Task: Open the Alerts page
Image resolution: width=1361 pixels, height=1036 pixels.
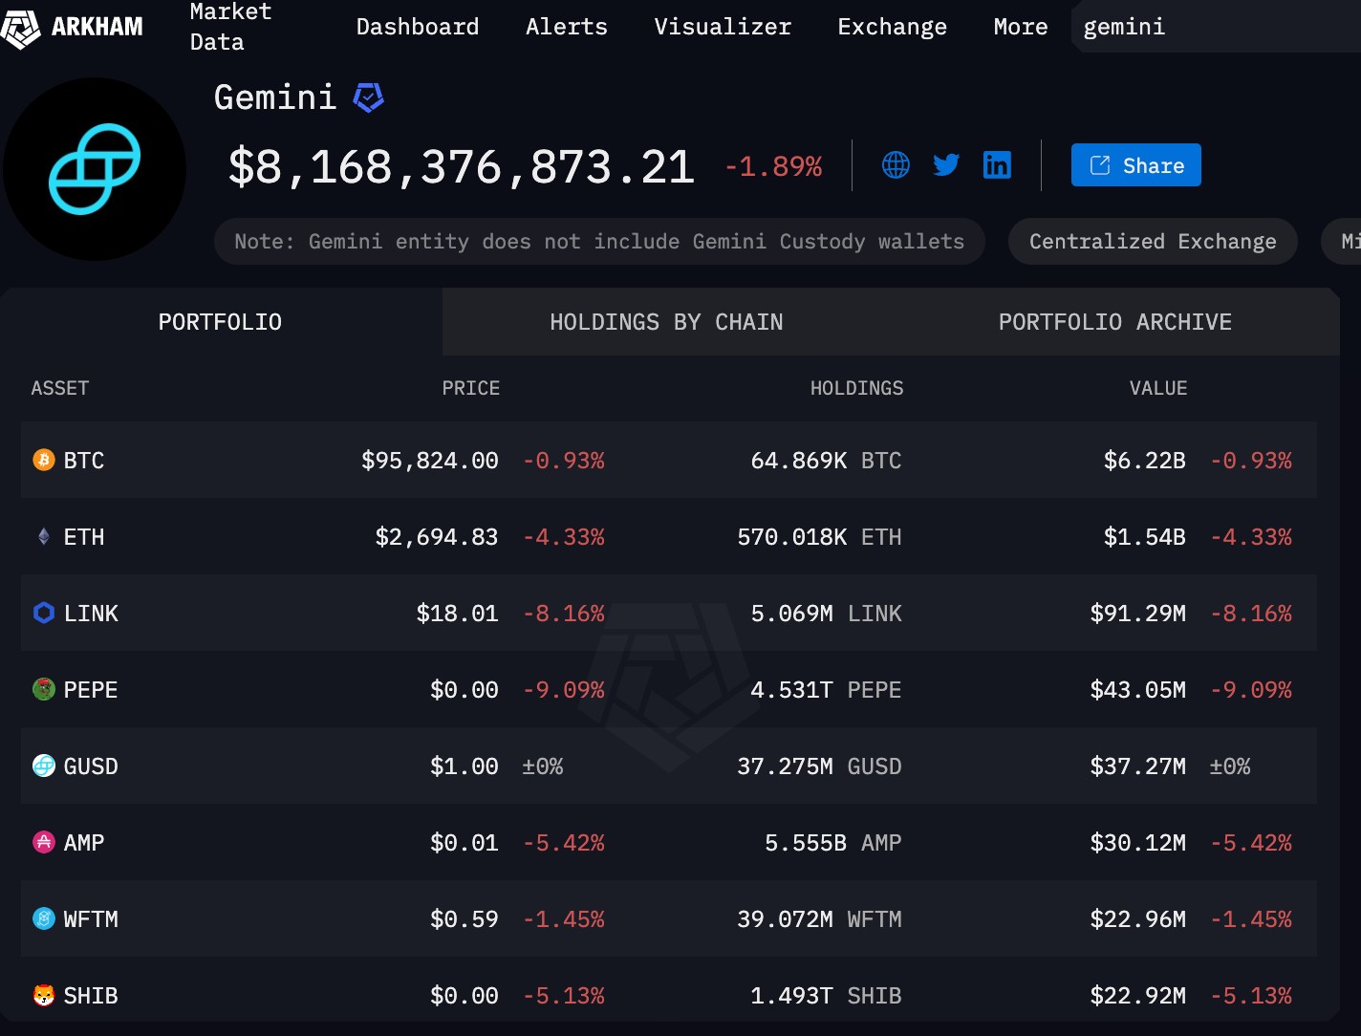Action: tap(567, 27)
